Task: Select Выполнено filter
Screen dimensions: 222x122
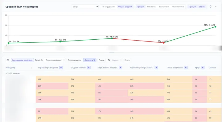Action: point(164,7)
